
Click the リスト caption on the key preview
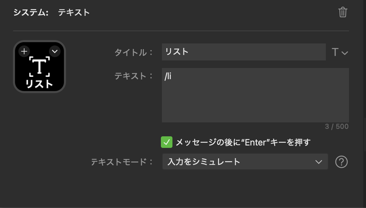[39, 84]
